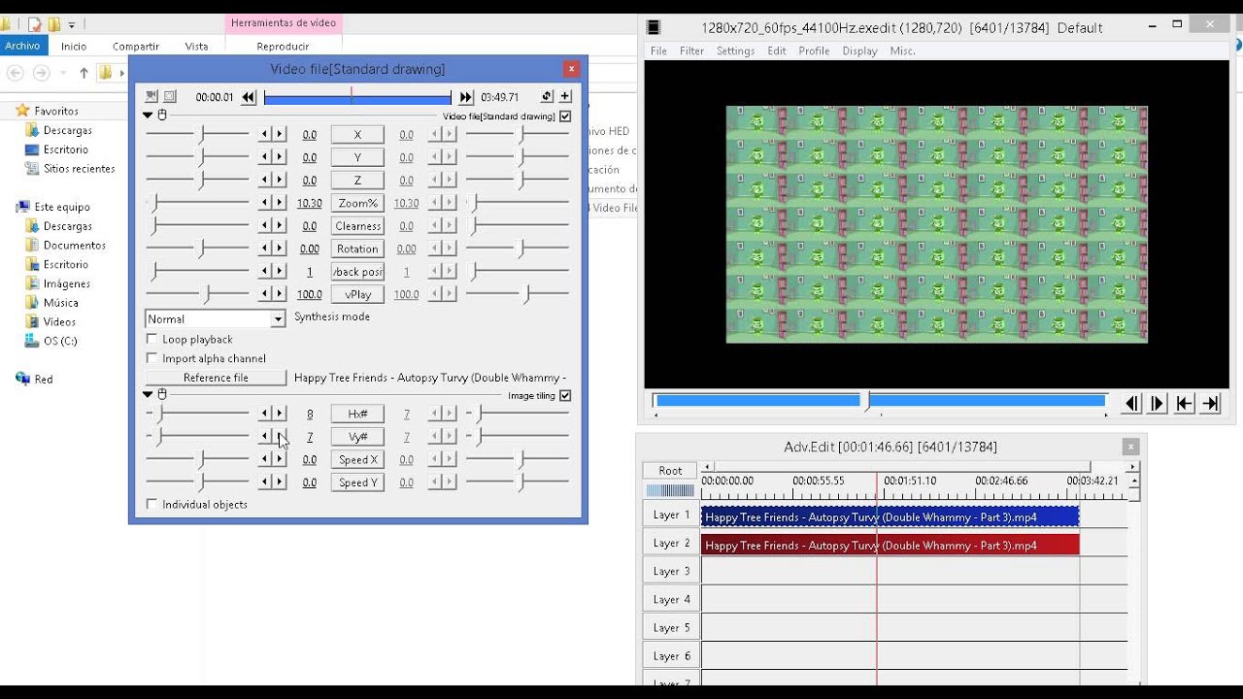Select Layer 2 red Happy Tree Friends clip
1243x699 pixels.
click(x=890, y=545)
